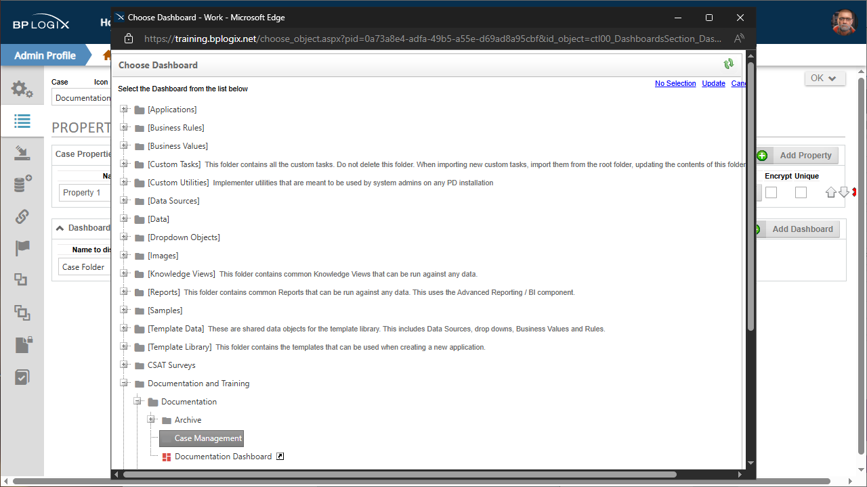Screen dimensions: 867x487
Task: Select the [Samples] folder label
Action: click(165, 310)
